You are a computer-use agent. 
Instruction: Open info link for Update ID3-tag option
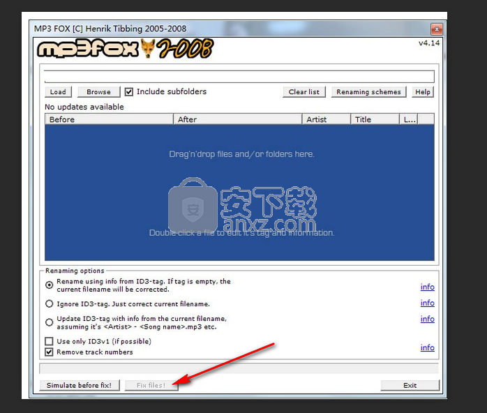tap(428, 319)
